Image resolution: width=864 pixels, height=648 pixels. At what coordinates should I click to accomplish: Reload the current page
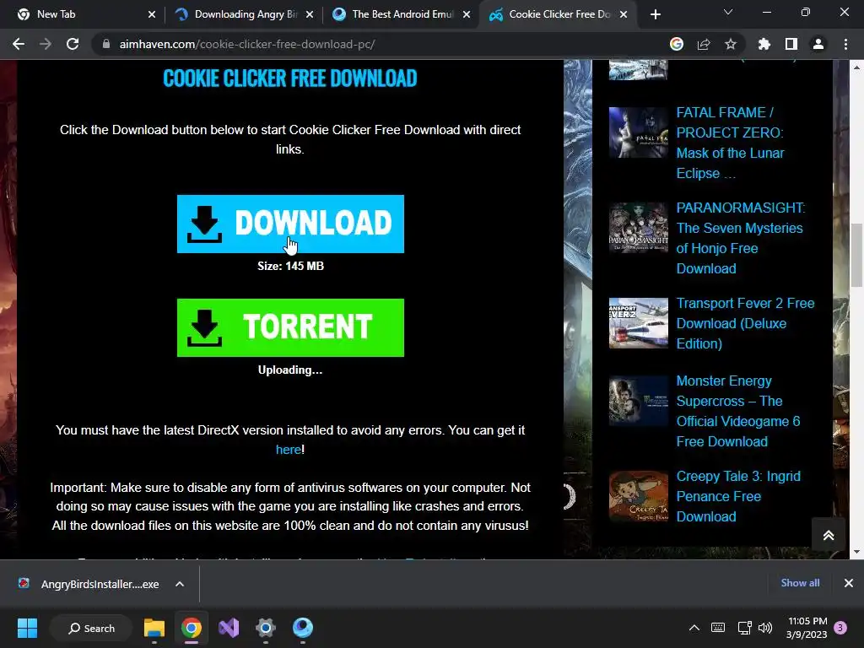(73, 44)
